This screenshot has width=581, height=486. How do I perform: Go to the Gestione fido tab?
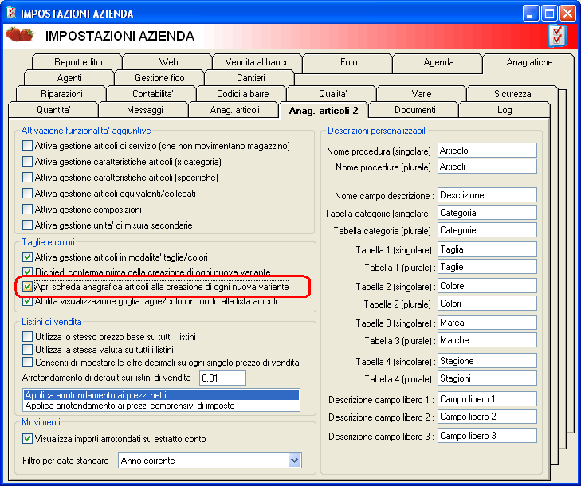159,78
